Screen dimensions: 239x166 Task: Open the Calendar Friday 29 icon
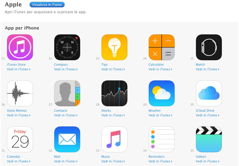(20, 139)
